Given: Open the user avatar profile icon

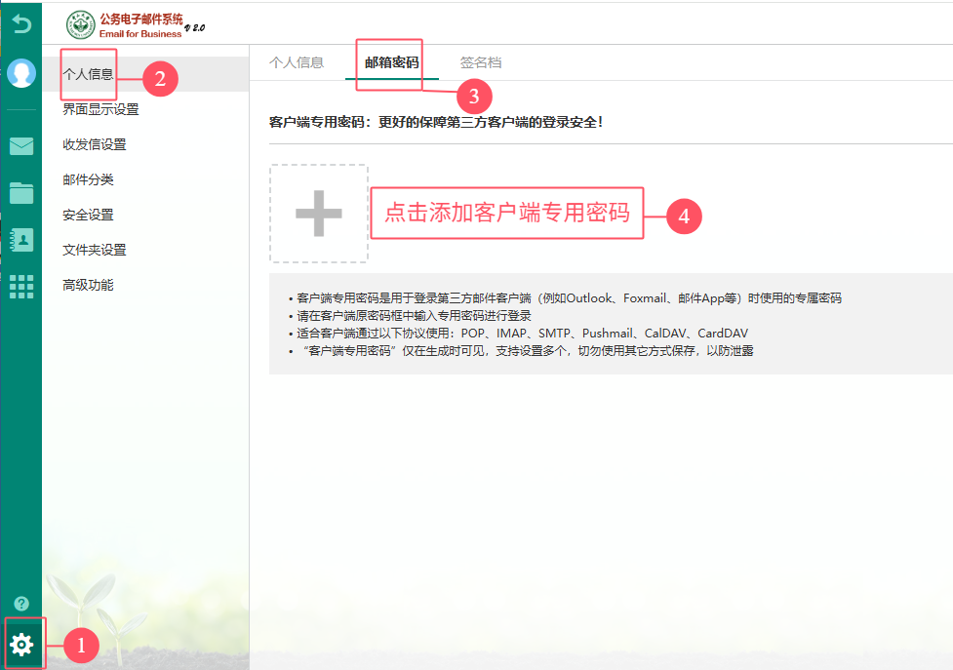Looking at the screenshot, I should click(20, 73).
